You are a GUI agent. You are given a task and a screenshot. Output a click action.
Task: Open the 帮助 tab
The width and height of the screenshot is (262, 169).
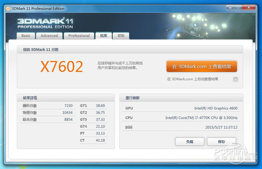pyautogui.click(x=121, y=36)
